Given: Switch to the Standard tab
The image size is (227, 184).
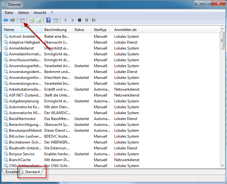Looking at the screenshot, I should (x=32, y=172).
